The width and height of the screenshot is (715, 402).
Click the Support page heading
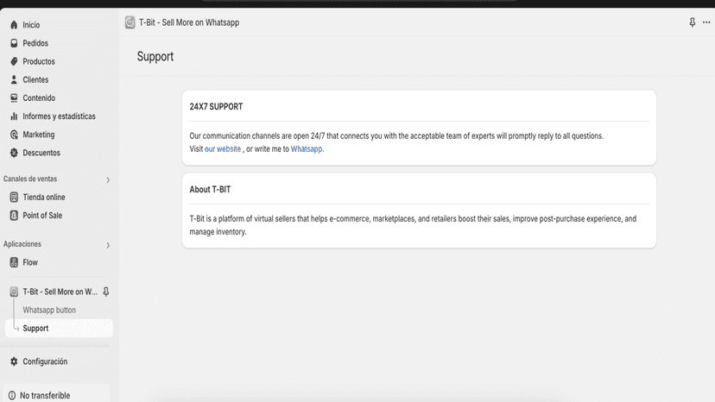[x=155, y=57]
